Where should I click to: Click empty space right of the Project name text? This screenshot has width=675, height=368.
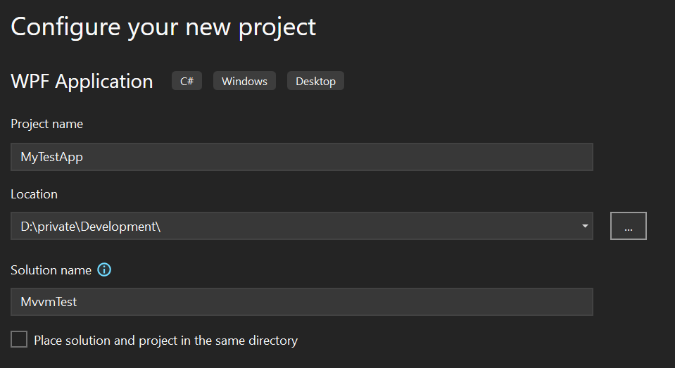tap(336, 157)
